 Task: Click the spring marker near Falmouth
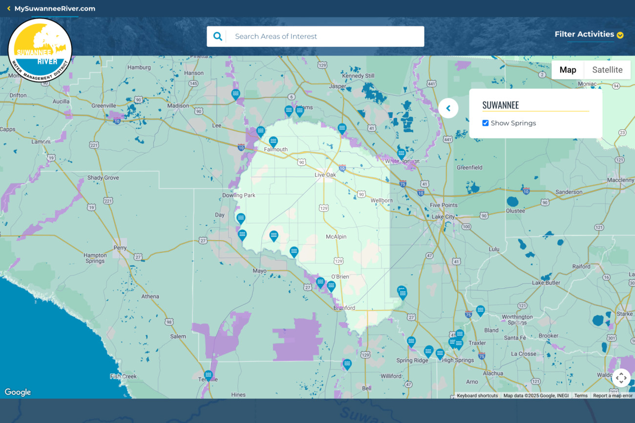coord(273,141)
